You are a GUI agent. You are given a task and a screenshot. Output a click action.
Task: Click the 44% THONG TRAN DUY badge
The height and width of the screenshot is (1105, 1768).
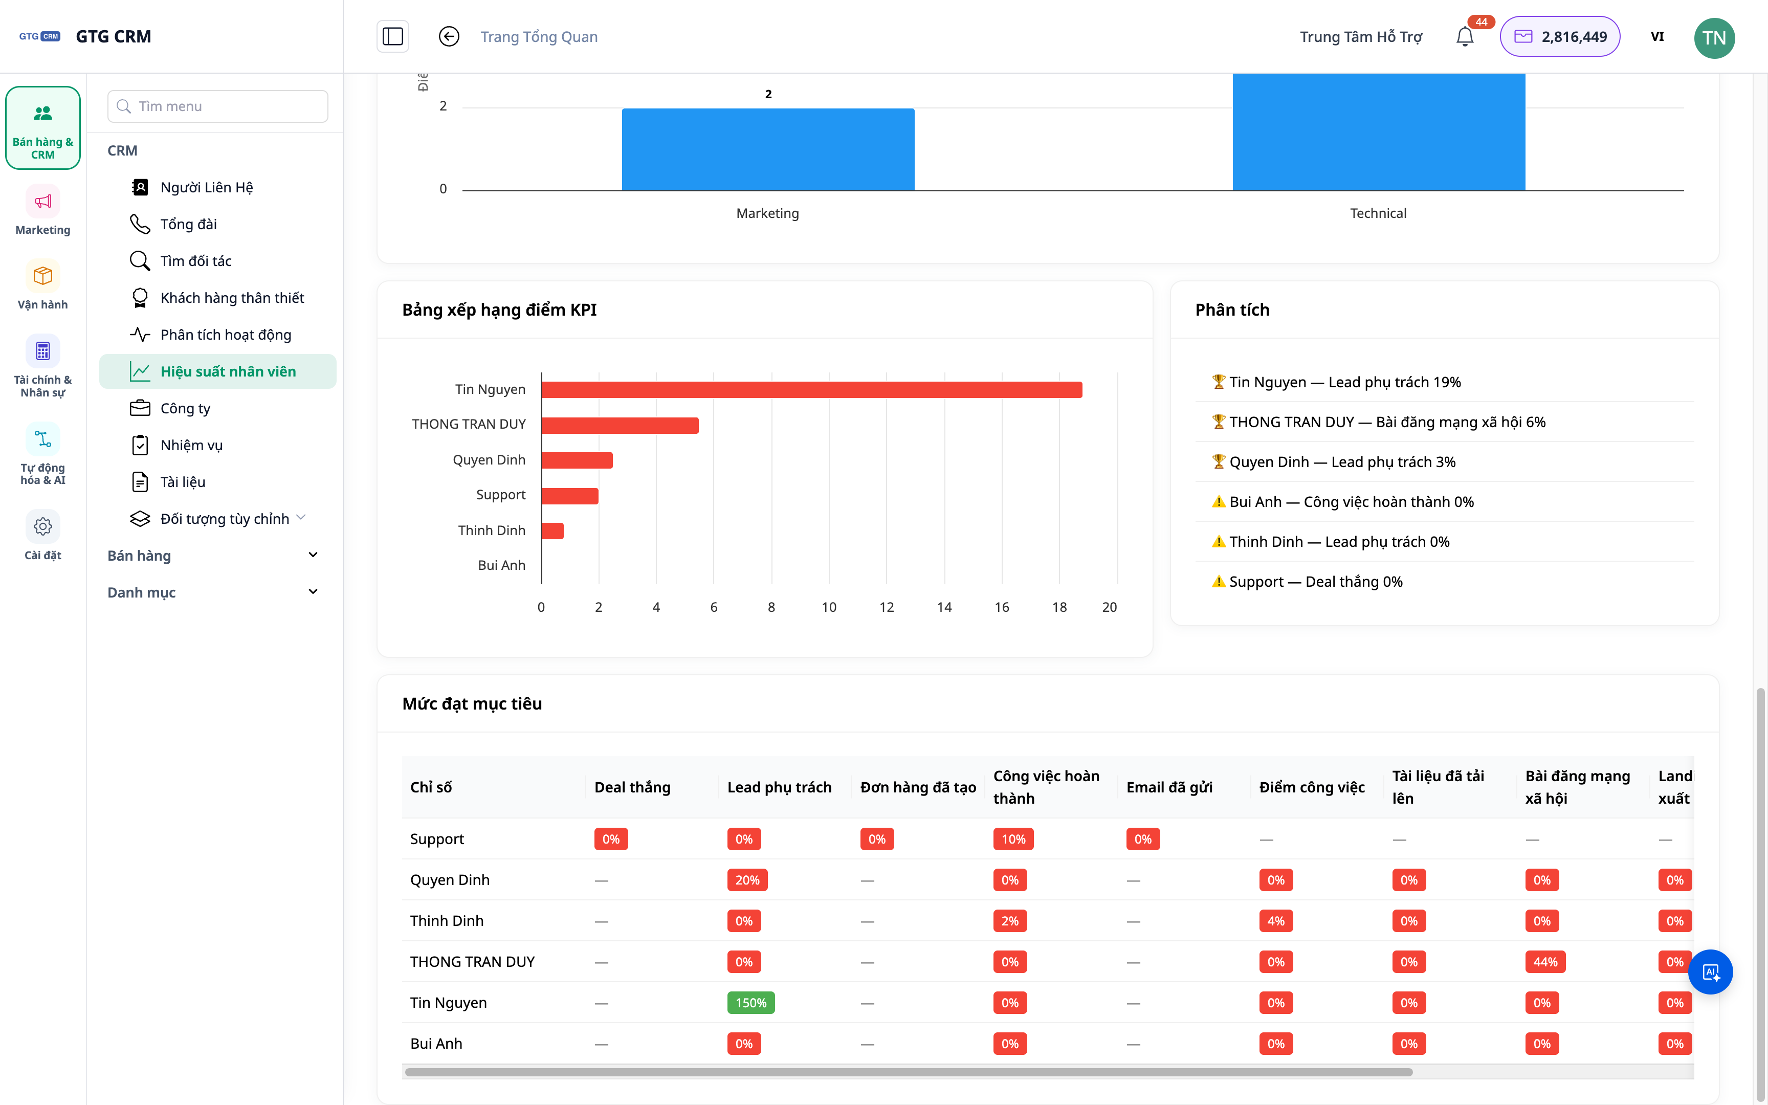click(1544, 962)
